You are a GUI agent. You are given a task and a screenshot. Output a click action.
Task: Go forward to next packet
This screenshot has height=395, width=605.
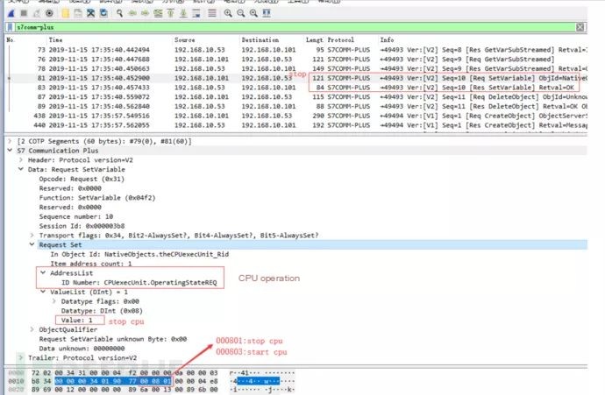(x=145, y=13)
